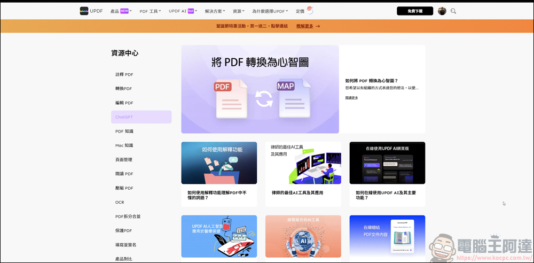The width and height of the screenshot is (534, 263).
Task: Click the user avatar picture
Action: (x=442, y=11)
